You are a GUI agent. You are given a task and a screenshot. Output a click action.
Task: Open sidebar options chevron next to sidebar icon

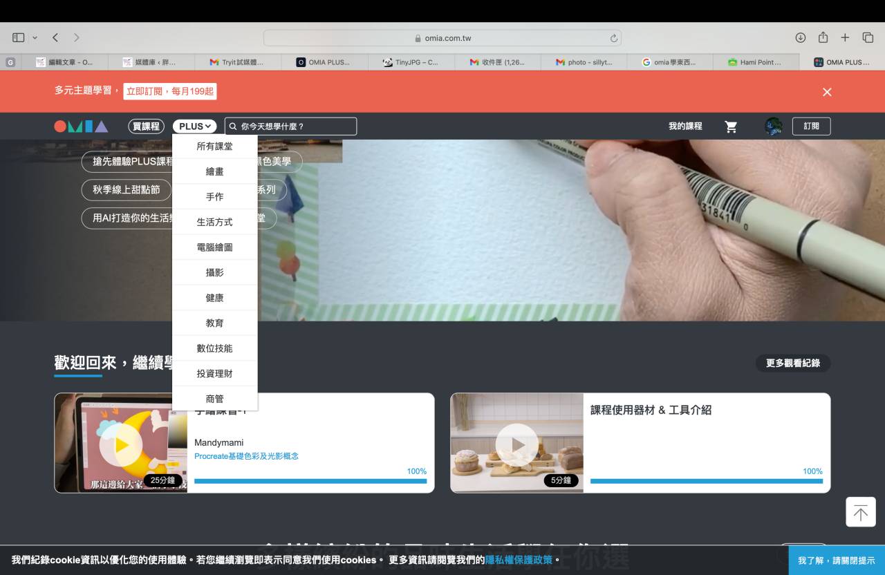coord(35,37)
